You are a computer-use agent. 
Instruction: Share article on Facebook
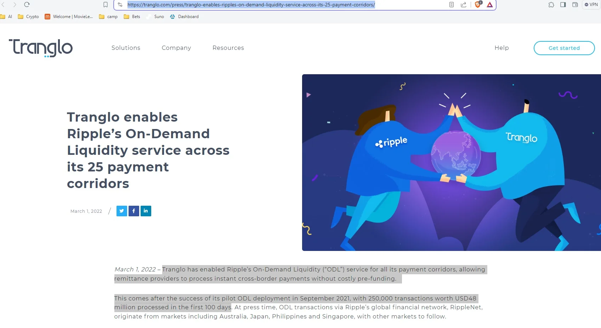(x=134, y=211)
